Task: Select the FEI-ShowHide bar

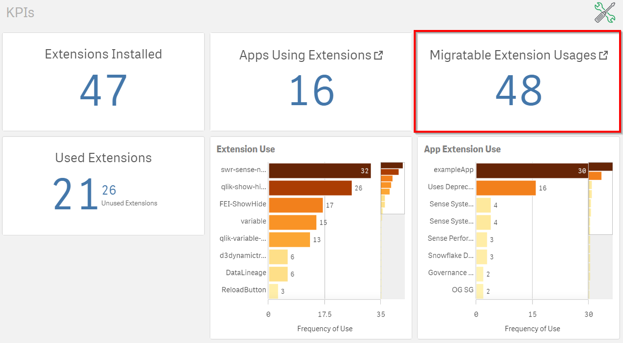Action: [295, 205]
